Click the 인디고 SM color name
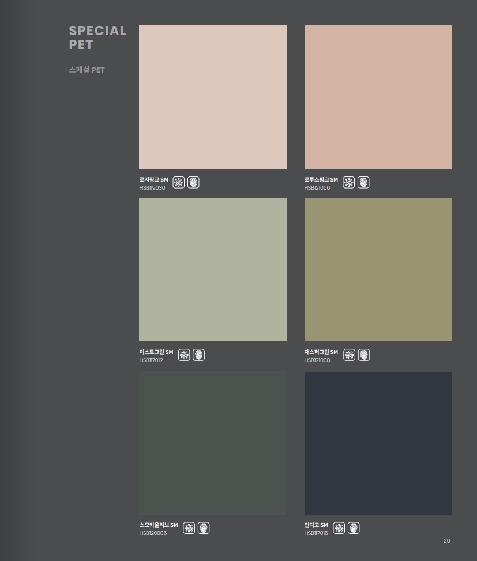This screenshot has width=477, height=561. click(316, 525)
